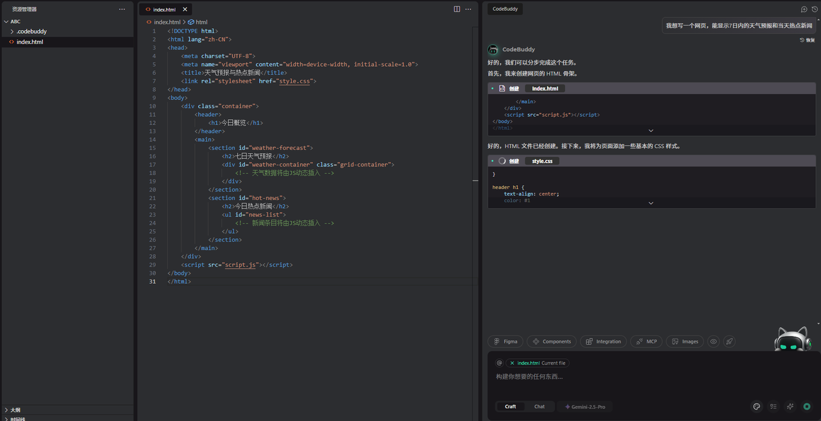This screenshot has height=421, width=821.
Task: Open CodeBuddy chat history
Action: (815, 9)
